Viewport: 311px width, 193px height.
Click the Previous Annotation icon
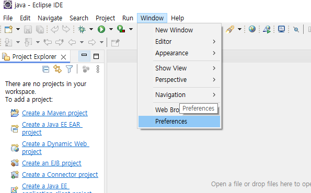[x=28, y=42]
